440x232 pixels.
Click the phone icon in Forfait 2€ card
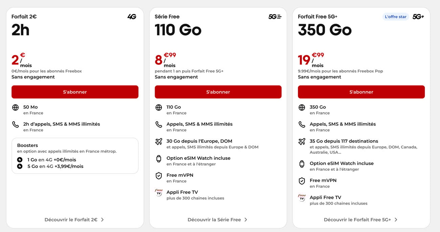[x=15, y=125]
